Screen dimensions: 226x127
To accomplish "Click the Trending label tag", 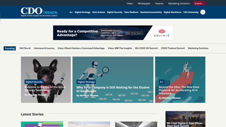I will click(10, 48).
